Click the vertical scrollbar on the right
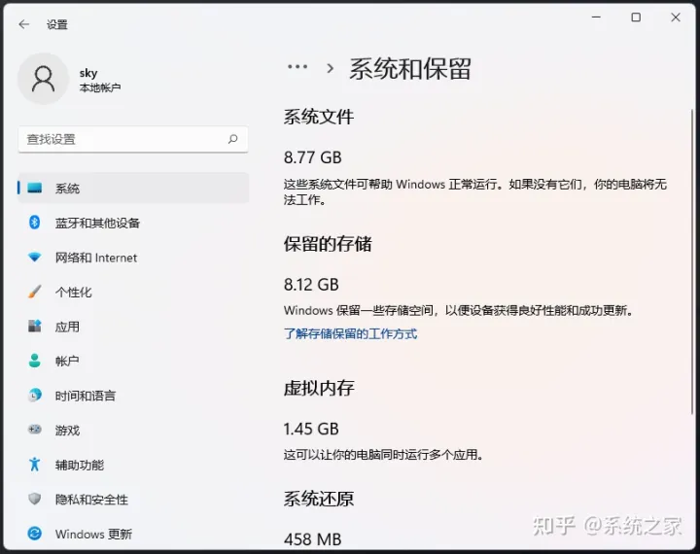This screenshot has width=700, height=554. (692, 261)
